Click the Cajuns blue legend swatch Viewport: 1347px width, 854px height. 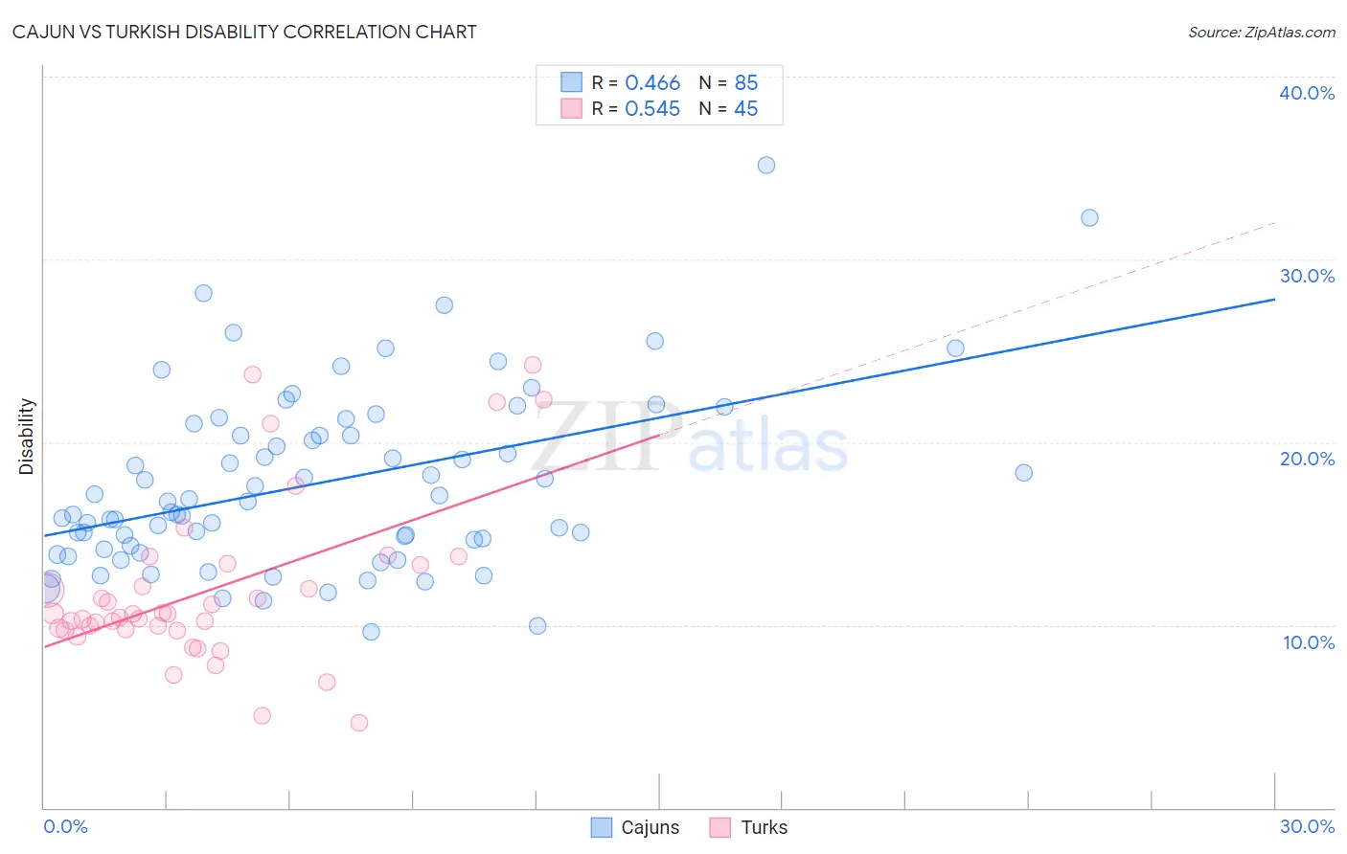(x=601, y=827)
